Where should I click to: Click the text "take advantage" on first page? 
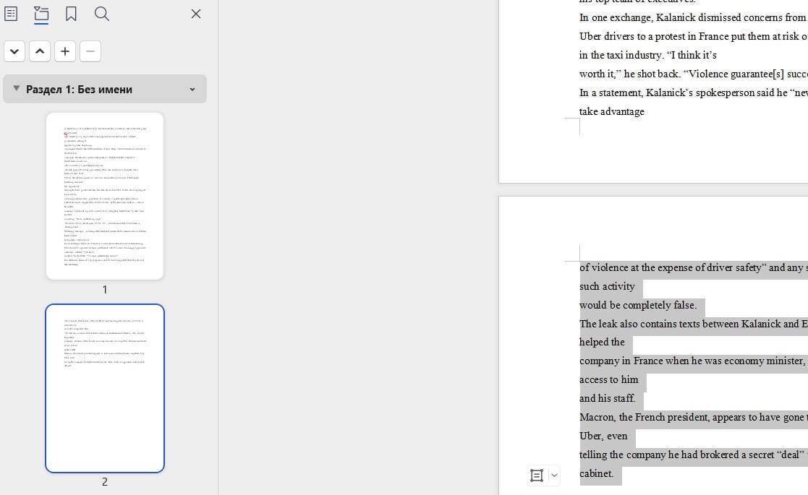pos(612,112)
